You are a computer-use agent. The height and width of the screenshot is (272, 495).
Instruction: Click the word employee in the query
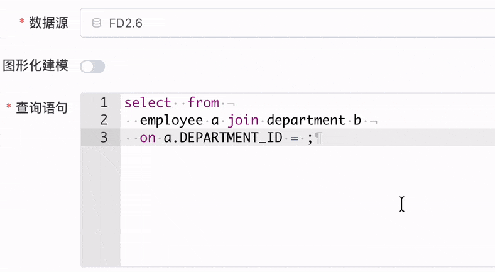pos(171,121)
